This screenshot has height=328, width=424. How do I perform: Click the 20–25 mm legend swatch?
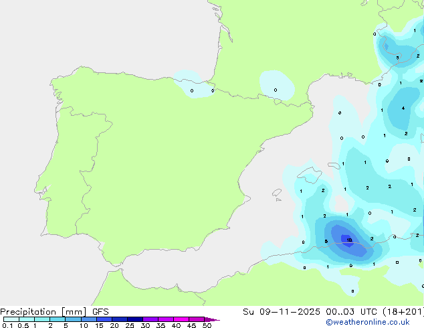(x=120, y=319)
